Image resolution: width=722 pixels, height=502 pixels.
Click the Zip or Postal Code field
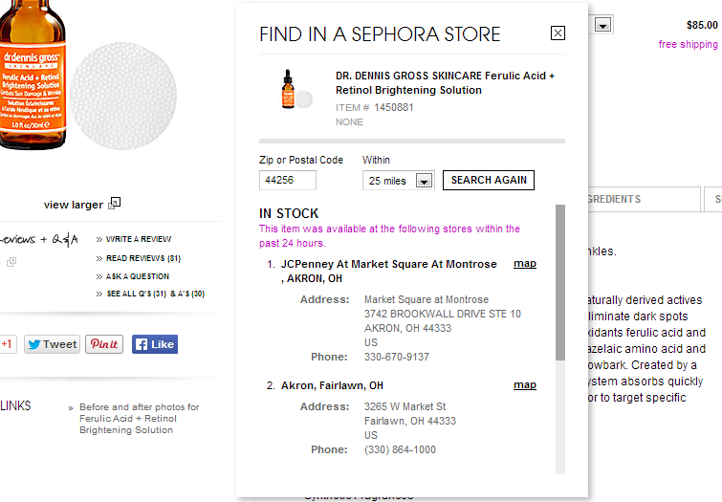point(288,180)
